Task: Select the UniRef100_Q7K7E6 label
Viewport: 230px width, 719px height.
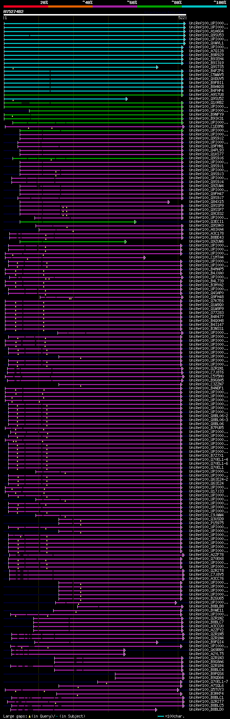Action: 206,301
